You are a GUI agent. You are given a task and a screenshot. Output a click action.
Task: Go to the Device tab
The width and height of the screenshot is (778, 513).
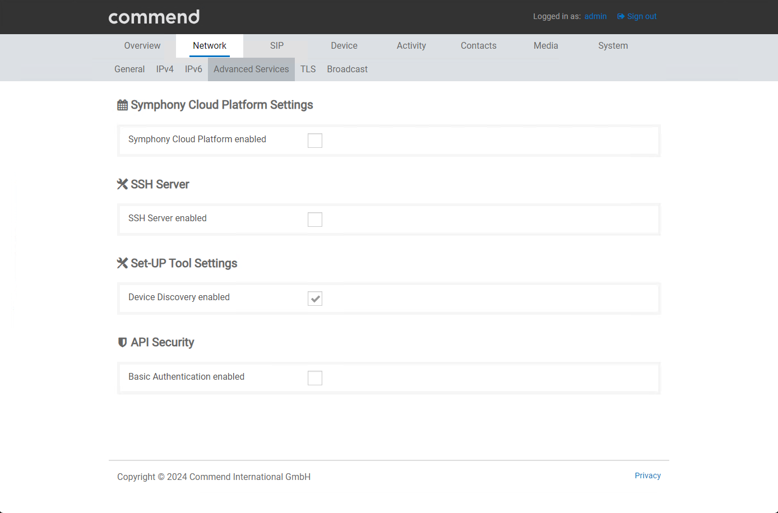(344, 46)
